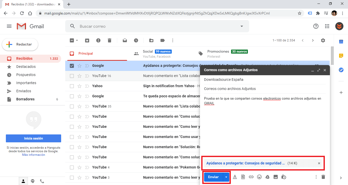Screen dimensions: 348x185
Task: Go to the previous page of emails
Action: tap(303, 40)
